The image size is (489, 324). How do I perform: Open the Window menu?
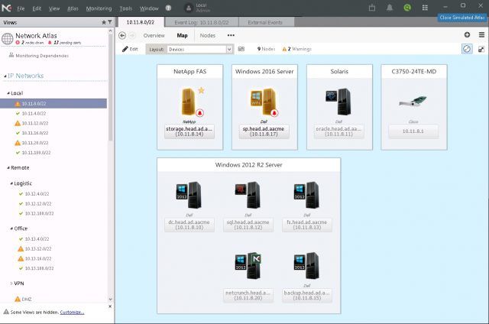point(149,8)
